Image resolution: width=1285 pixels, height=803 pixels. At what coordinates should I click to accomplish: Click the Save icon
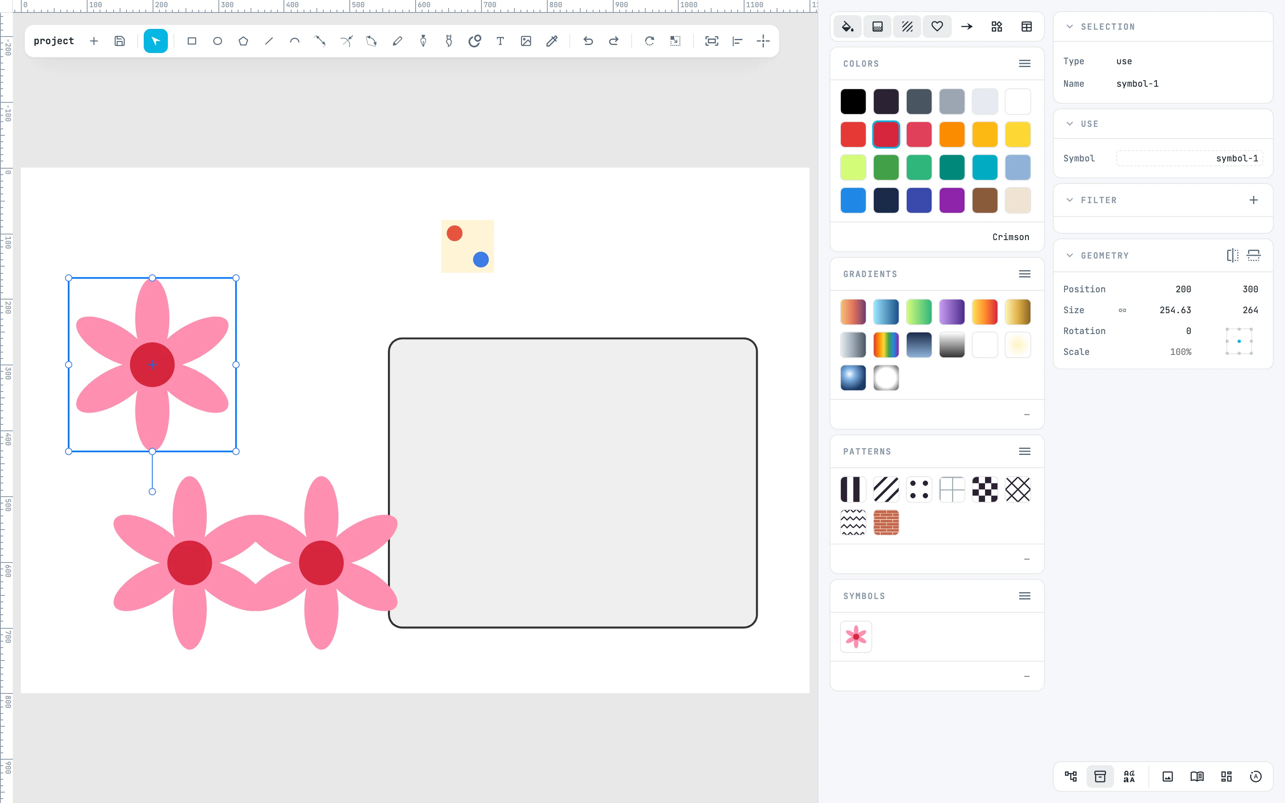pos(120,41)
